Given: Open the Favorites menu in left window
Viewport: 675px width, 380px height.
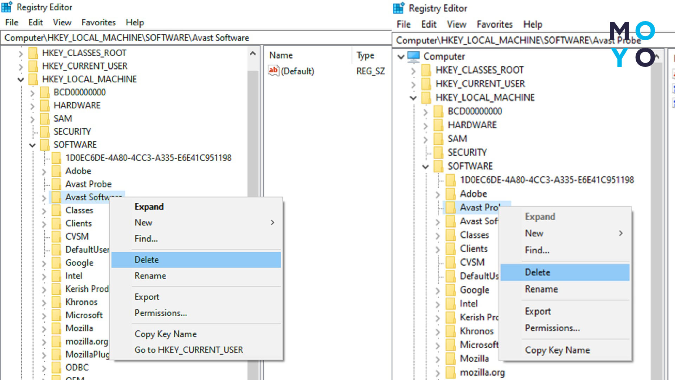Looking at the screenshot, I should 98,23.
